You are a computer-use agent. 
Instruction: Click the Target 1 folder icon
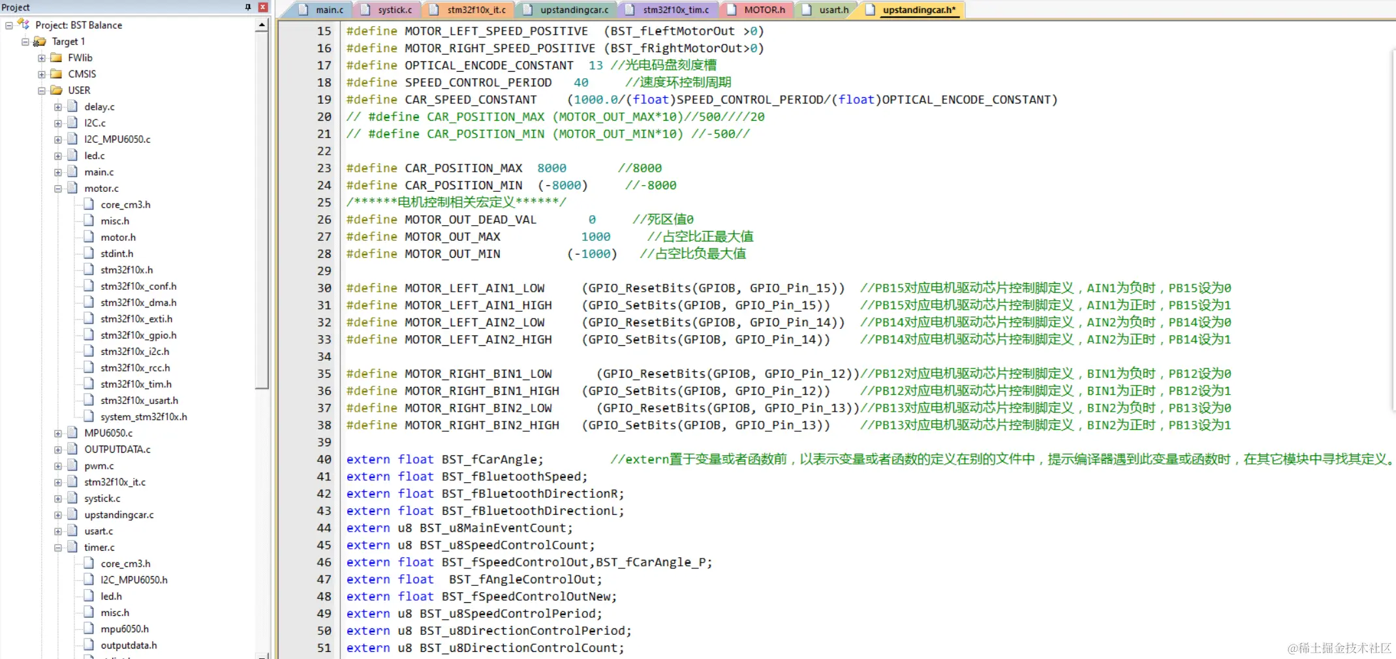coord(40,41)
